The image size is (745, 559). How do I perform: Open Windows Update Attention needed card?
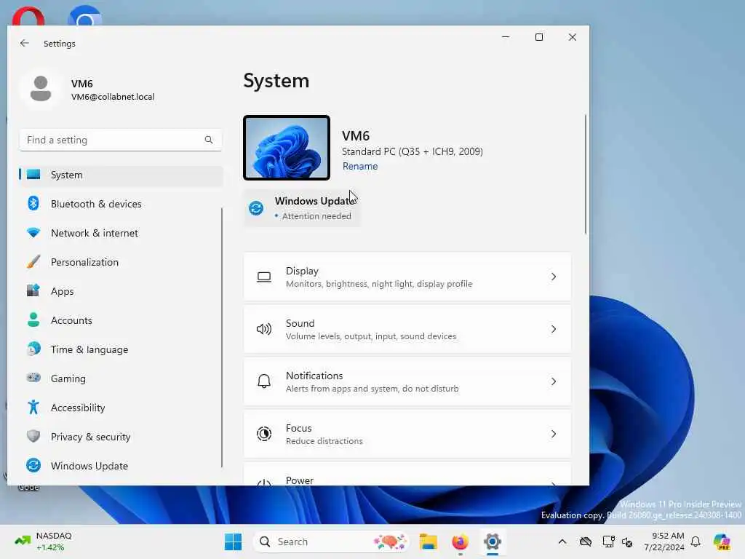point(302,208)
